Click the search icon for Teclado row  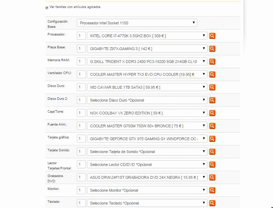[212, 203]
